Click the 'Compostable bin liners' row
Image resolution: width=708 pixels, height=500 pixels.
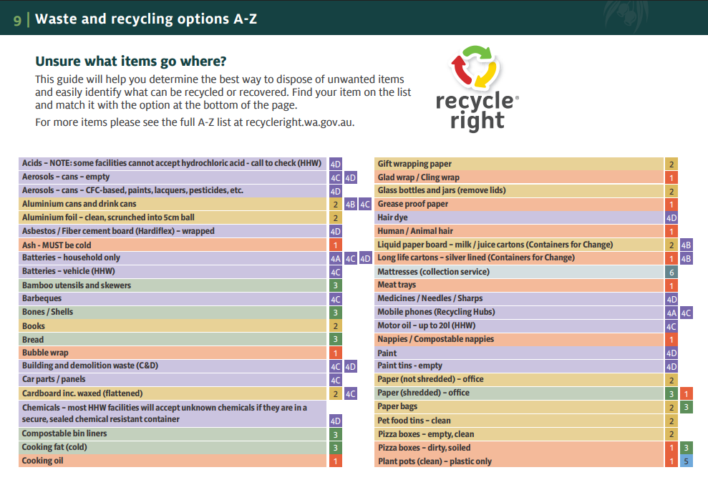tap(173, 433)
